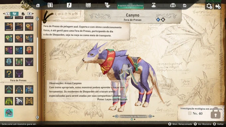Image resolution: width=226 pixels, height=127 pixels.
Task: Click the arrow-plus icon at top right
Action: (x=217, y=6)
